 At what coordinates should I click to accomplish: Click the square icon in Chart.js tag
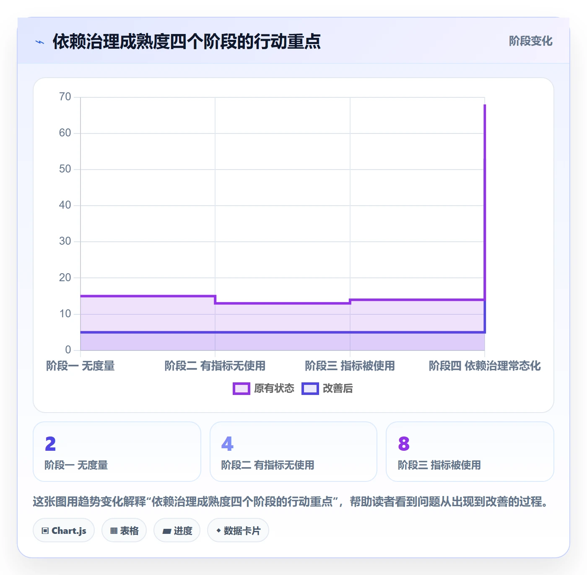coord(45,531)
